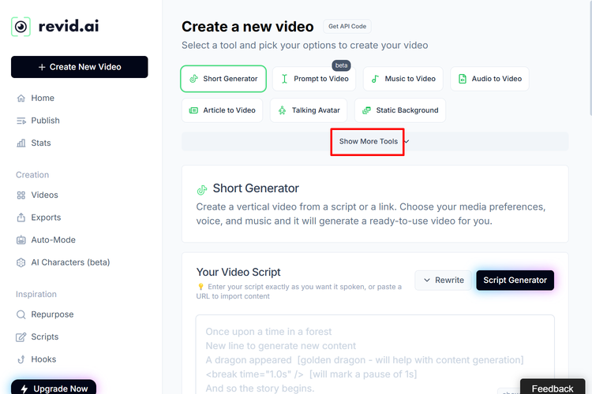Screen dimensions: 592x394
Task: Click the revid.ai brand name text
Action: click(x=69, y=26)
